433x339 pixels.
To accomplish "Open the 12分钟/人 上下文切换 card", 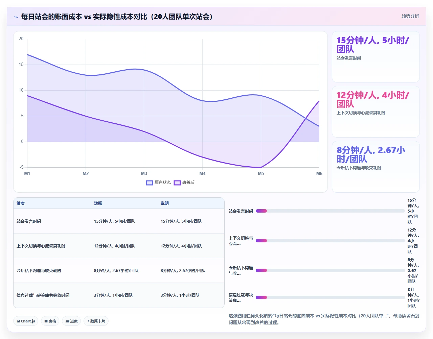I will 376,112.
